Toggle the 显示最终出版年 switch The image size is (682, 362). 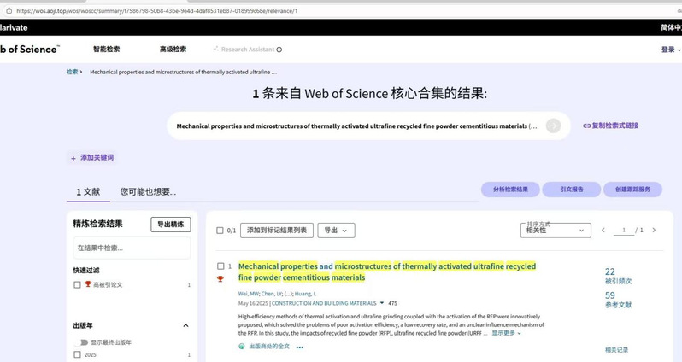83,342
